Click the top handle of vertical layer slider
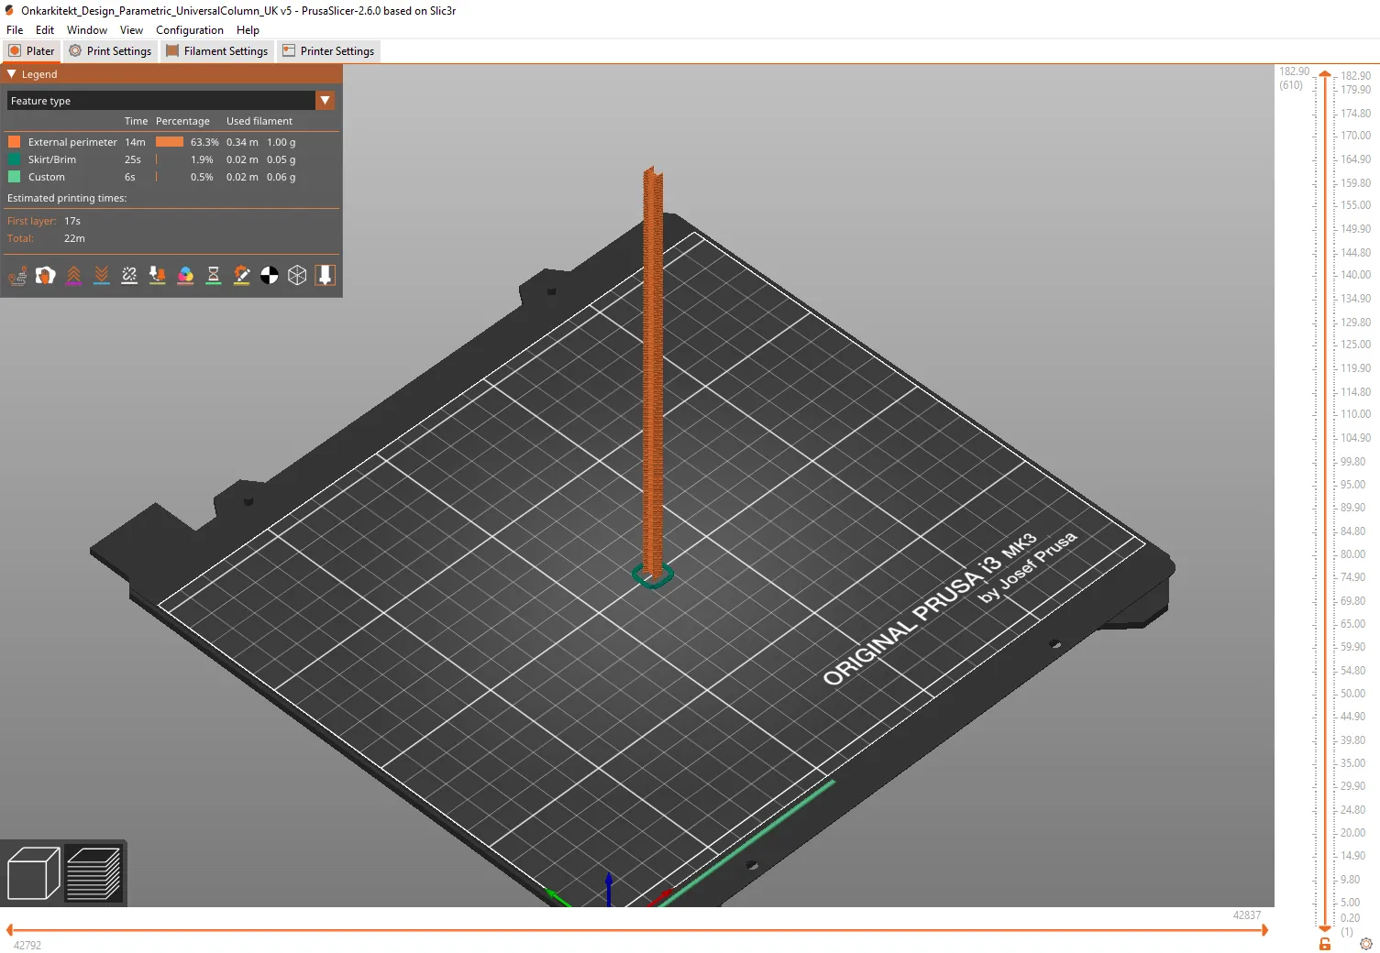This screenshot has height=953, width=1380. (x=1325, y=76)
